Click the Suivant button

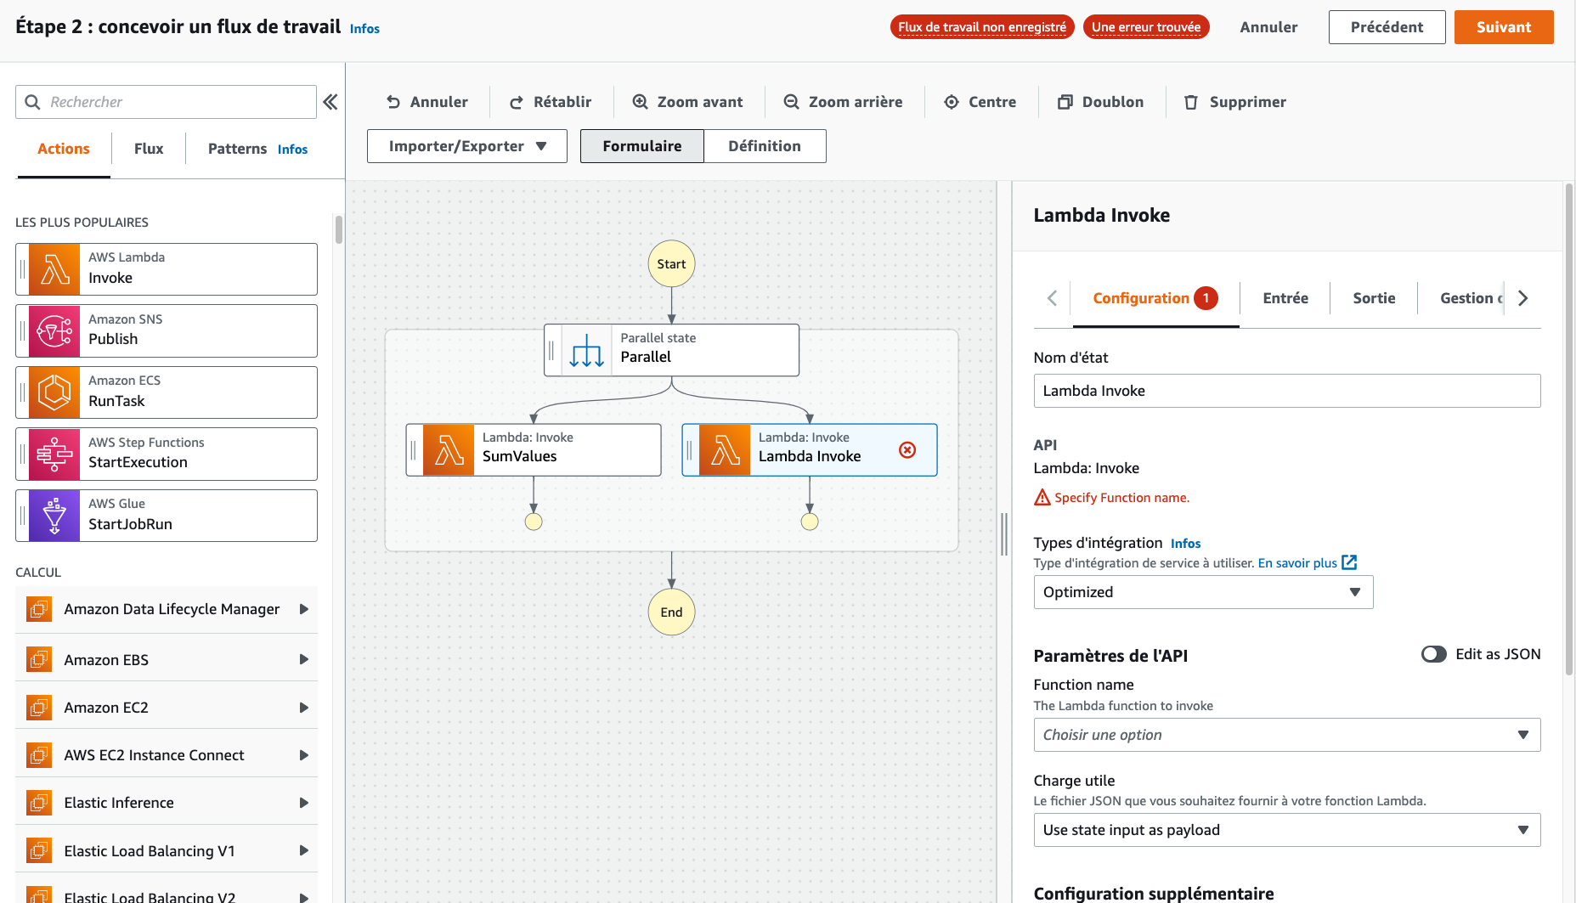tap(1504, 27)
